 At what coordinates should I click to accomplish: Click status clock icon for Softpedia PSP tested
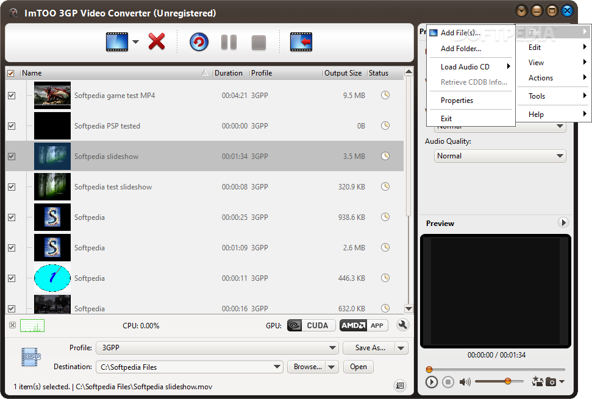pyautogui.click(x=385, y=125)
